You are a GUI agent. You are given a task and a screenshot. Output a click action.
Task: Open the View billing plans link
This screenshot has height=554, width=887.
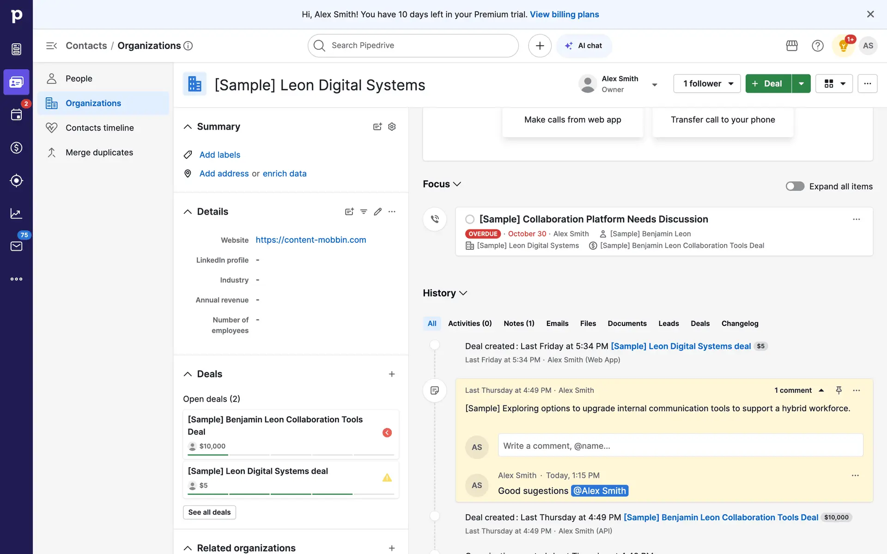pos(564,14)
